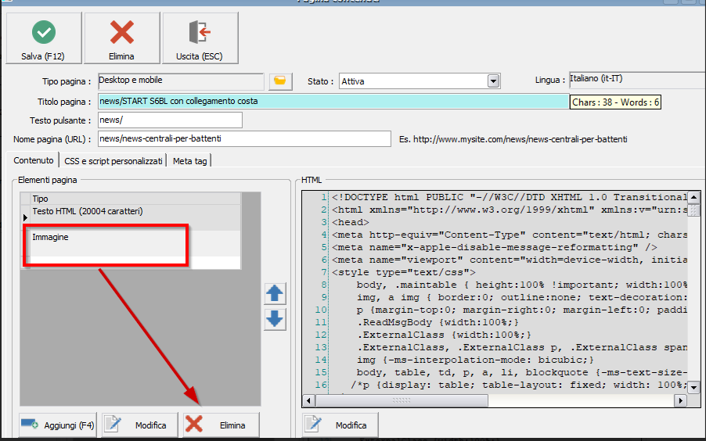Move element down with blue down arrow
This screenshot has height=441, width=706.
point(275,319)
